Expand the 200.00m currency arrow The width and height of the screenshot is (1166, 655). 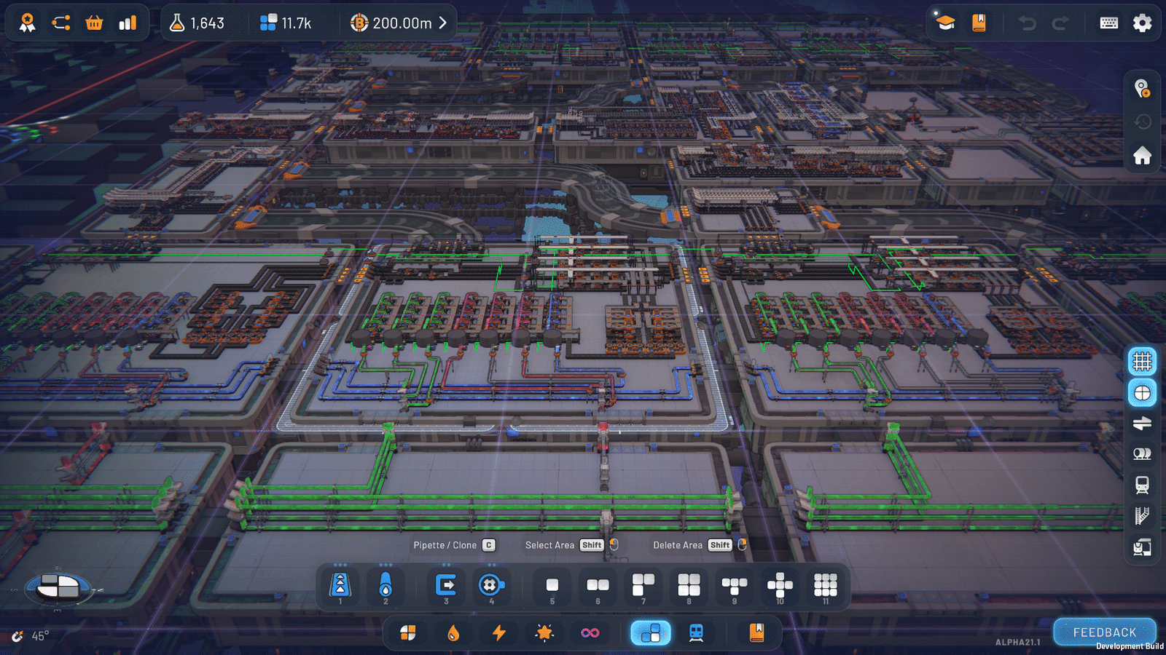pos(442,23)
